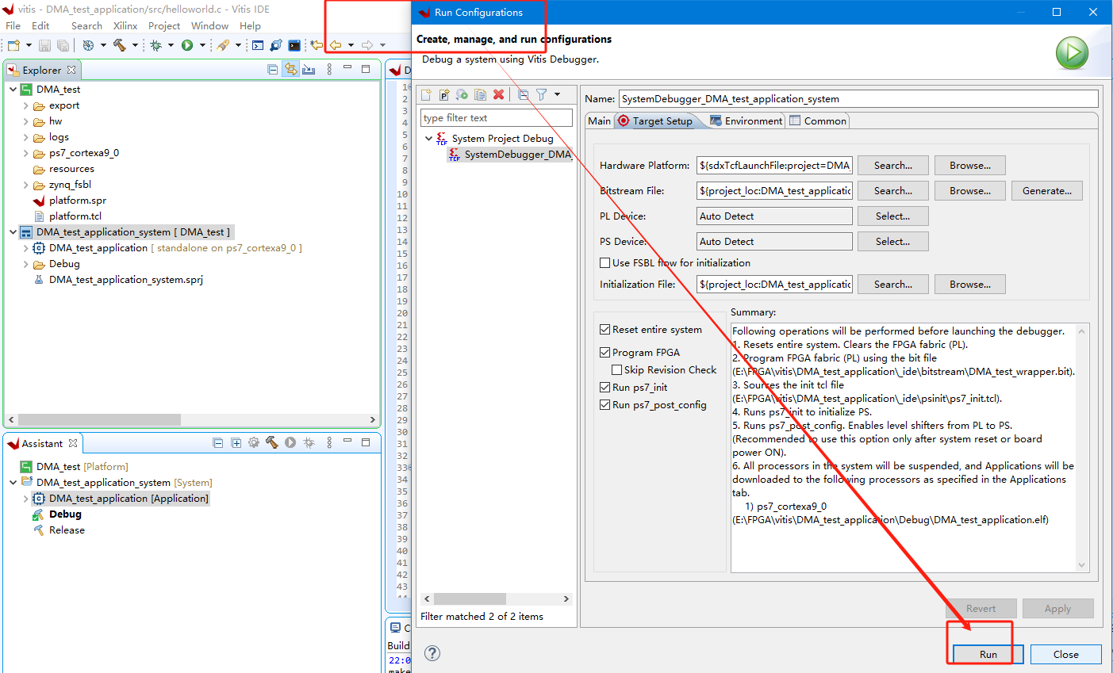Expand all in Assistant panel
This screenshot has height=673, width=1113.
[236, 443]
